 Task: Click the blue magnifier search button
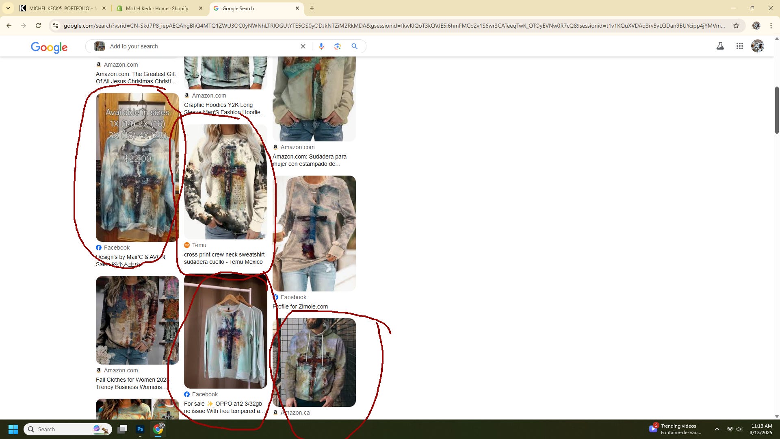pos(354,46)
